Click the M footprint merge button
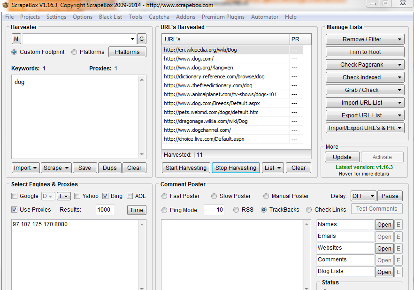 pyautogui.click(x=16, y=39)
